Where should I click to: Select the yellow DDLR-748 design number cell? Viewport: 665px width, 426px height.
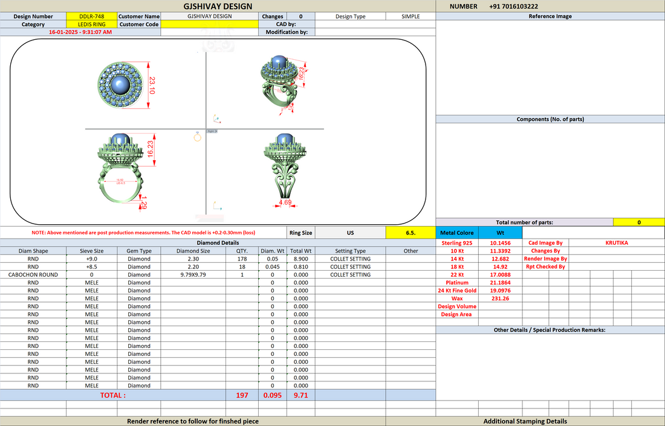[92, 16]
